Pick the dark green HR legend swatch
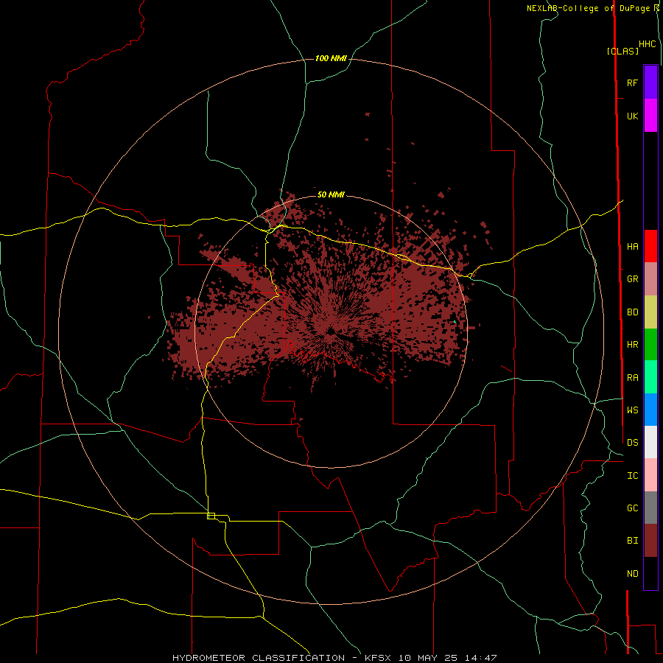663x663 pixels. [650, 345]
